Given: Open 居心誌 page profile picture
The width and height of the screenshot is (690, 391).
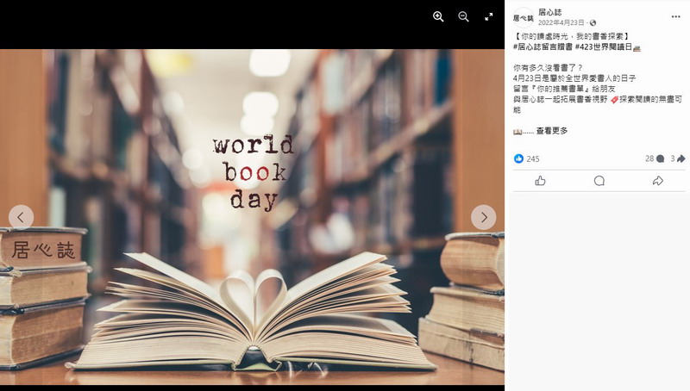Looking at the screenshot, I should point(524,17).
